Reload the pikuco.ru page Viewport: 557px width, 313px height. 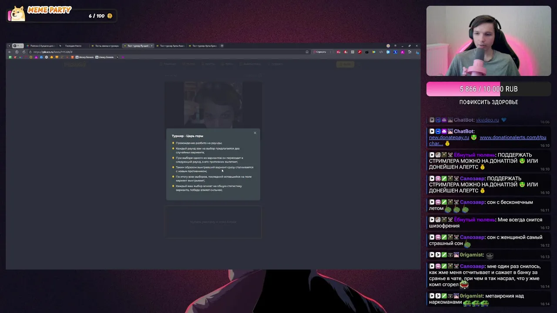click(x=24, y=52)
